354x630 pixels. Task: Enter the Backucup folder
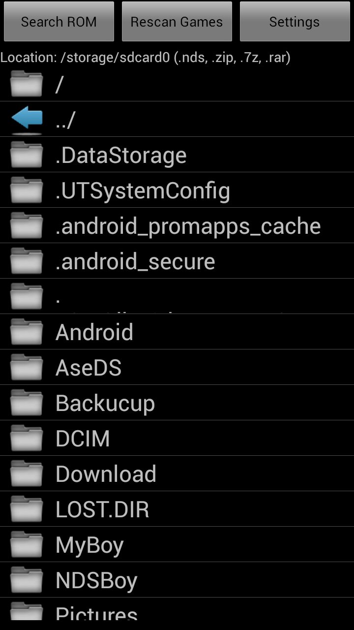tap(105, 403)
